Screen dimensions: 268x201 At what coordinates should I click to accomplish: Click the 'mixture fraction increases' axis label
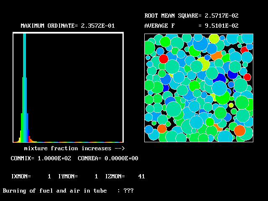[x=75, y=148]
